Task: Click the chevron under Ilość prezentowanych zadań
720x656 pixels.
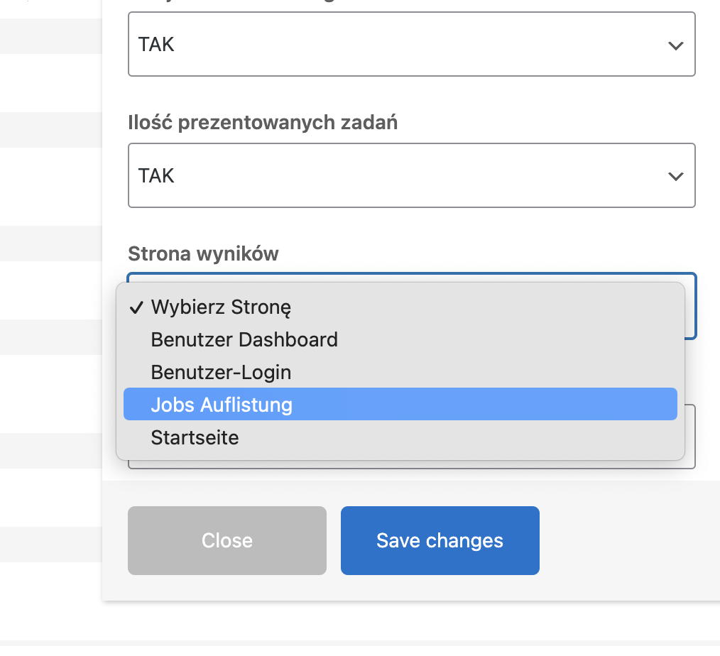Action: tap(675, 176)
